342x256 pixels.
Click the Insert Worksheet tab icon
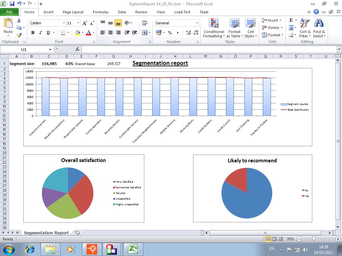click(77, 233)
